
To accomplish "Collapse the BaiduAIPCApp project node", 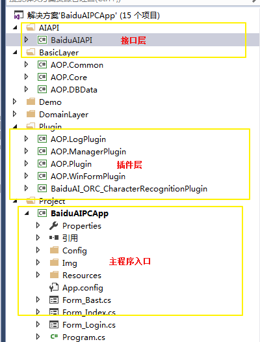I will (27, 213).
